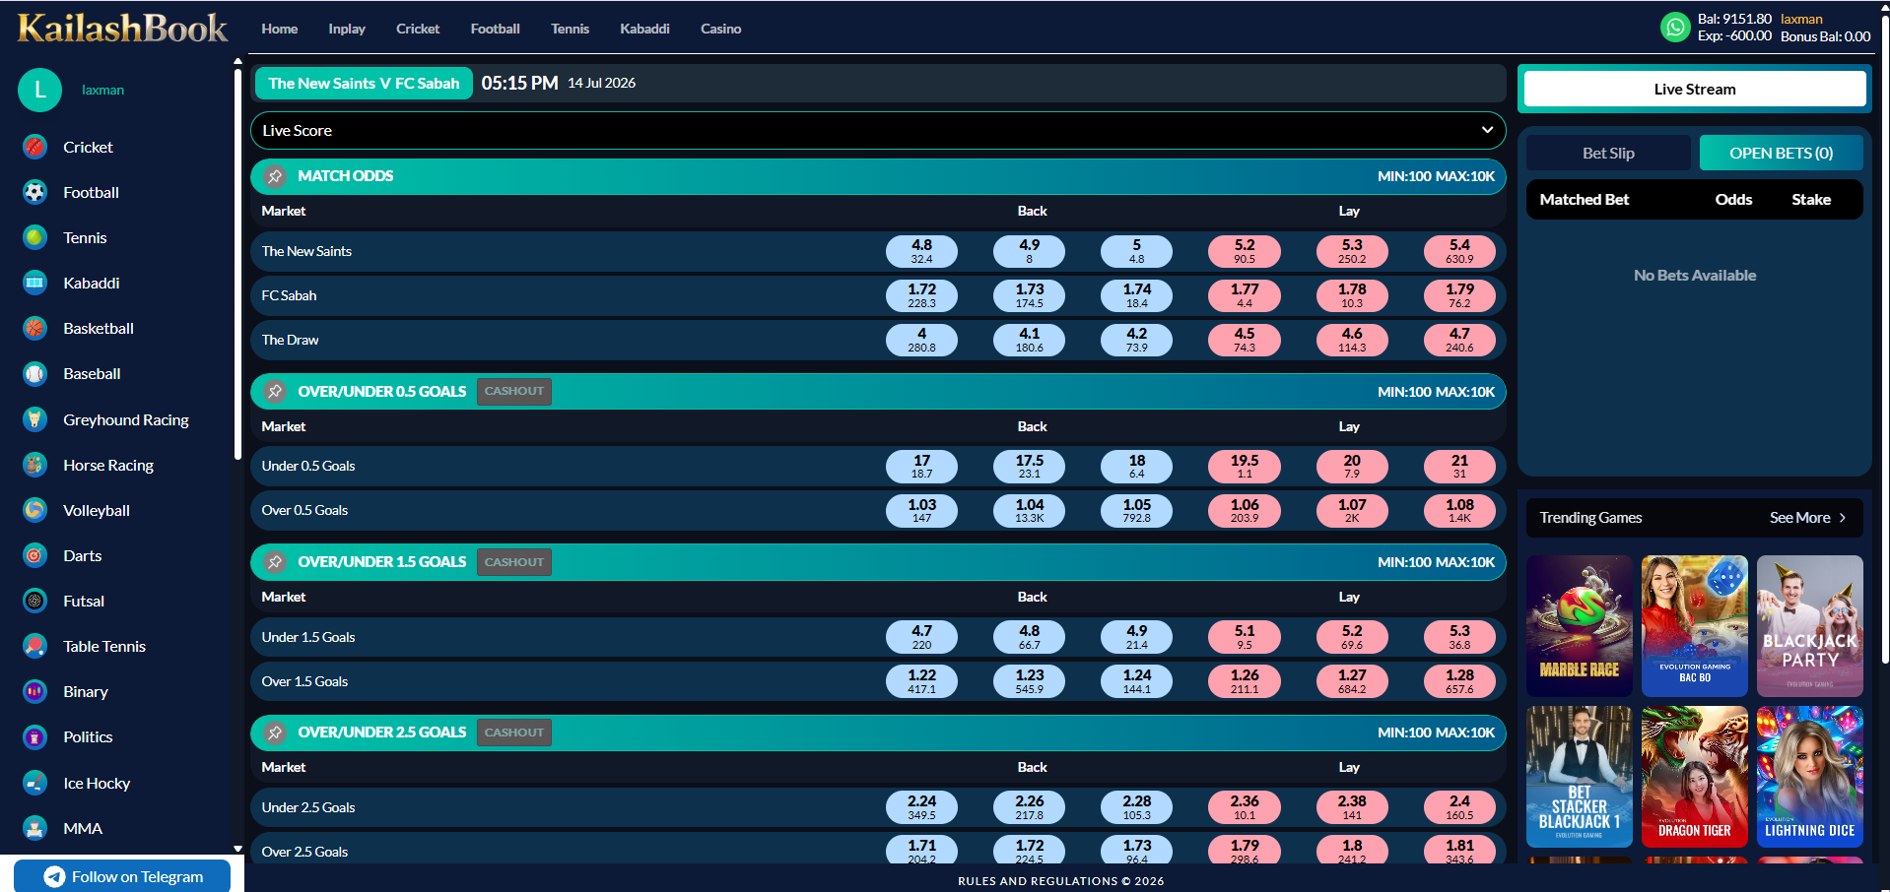Image resolution: width=1890 pixels, height=892 pixels.
Task: Switch to the Bet Slip tab
Action: point(1608,153)
